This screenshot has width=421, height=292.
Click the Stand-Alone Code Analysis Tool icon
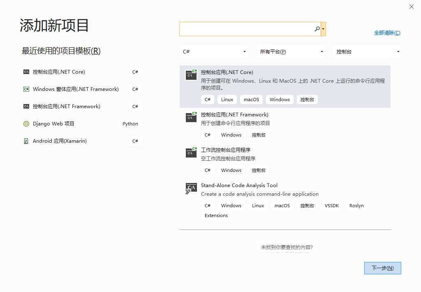coord(191,188)
